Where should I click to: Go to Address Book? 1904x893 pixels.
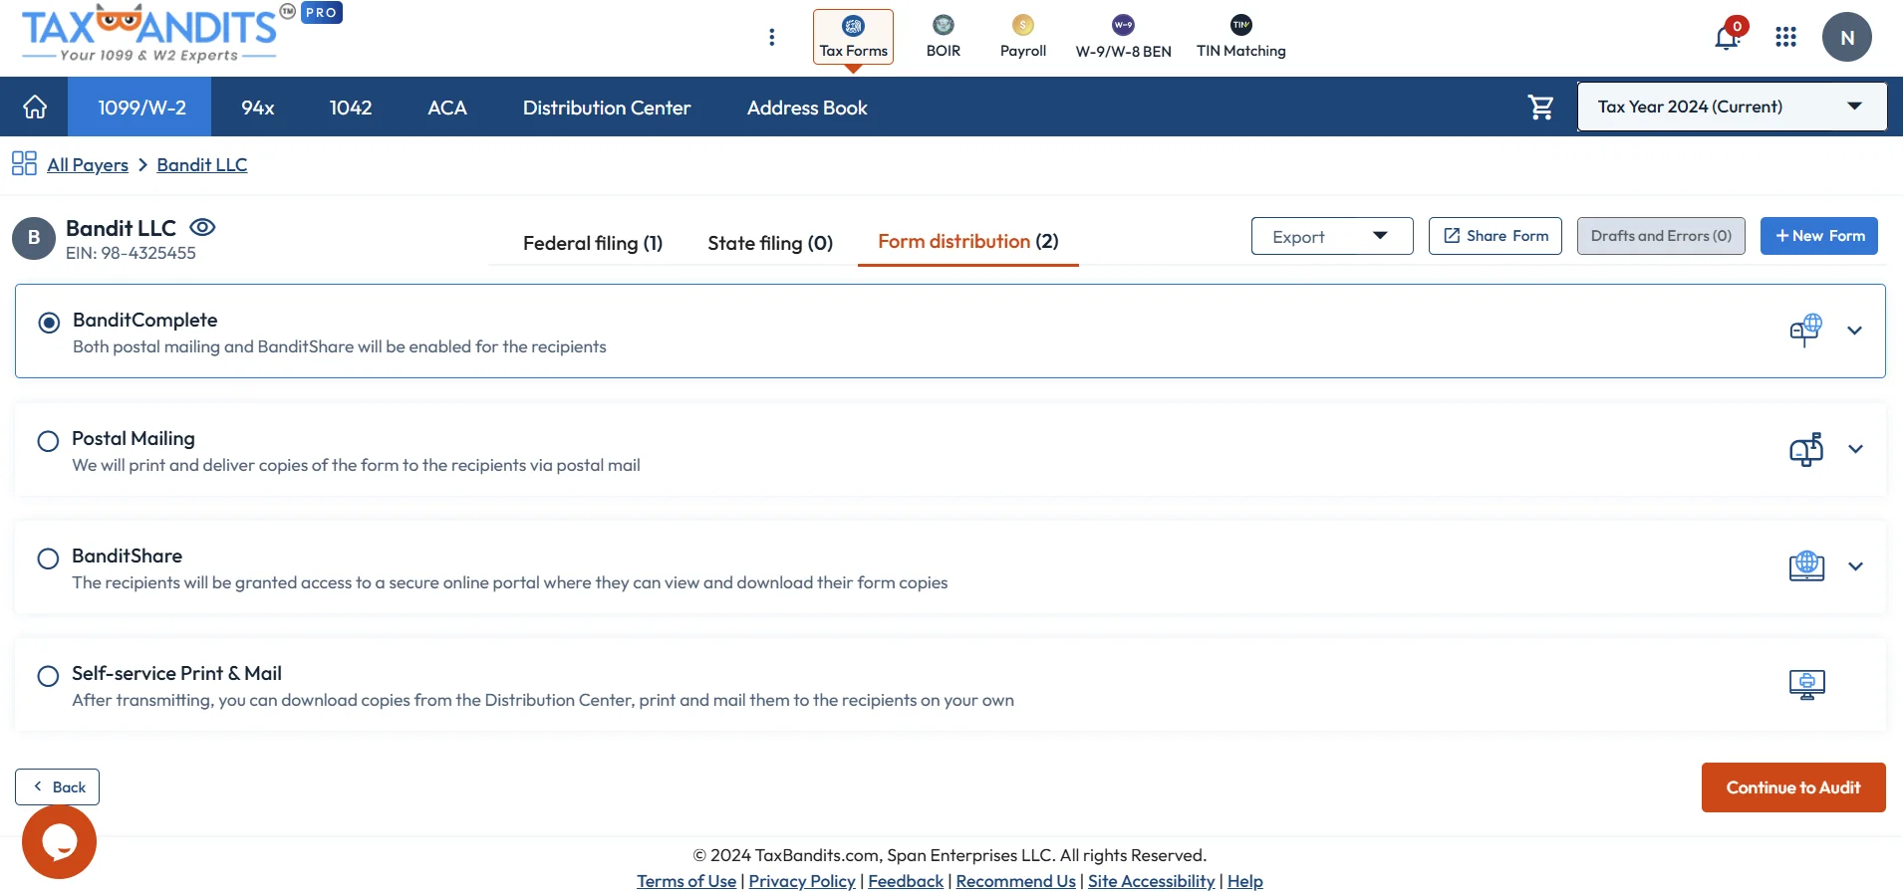[807, 108]
